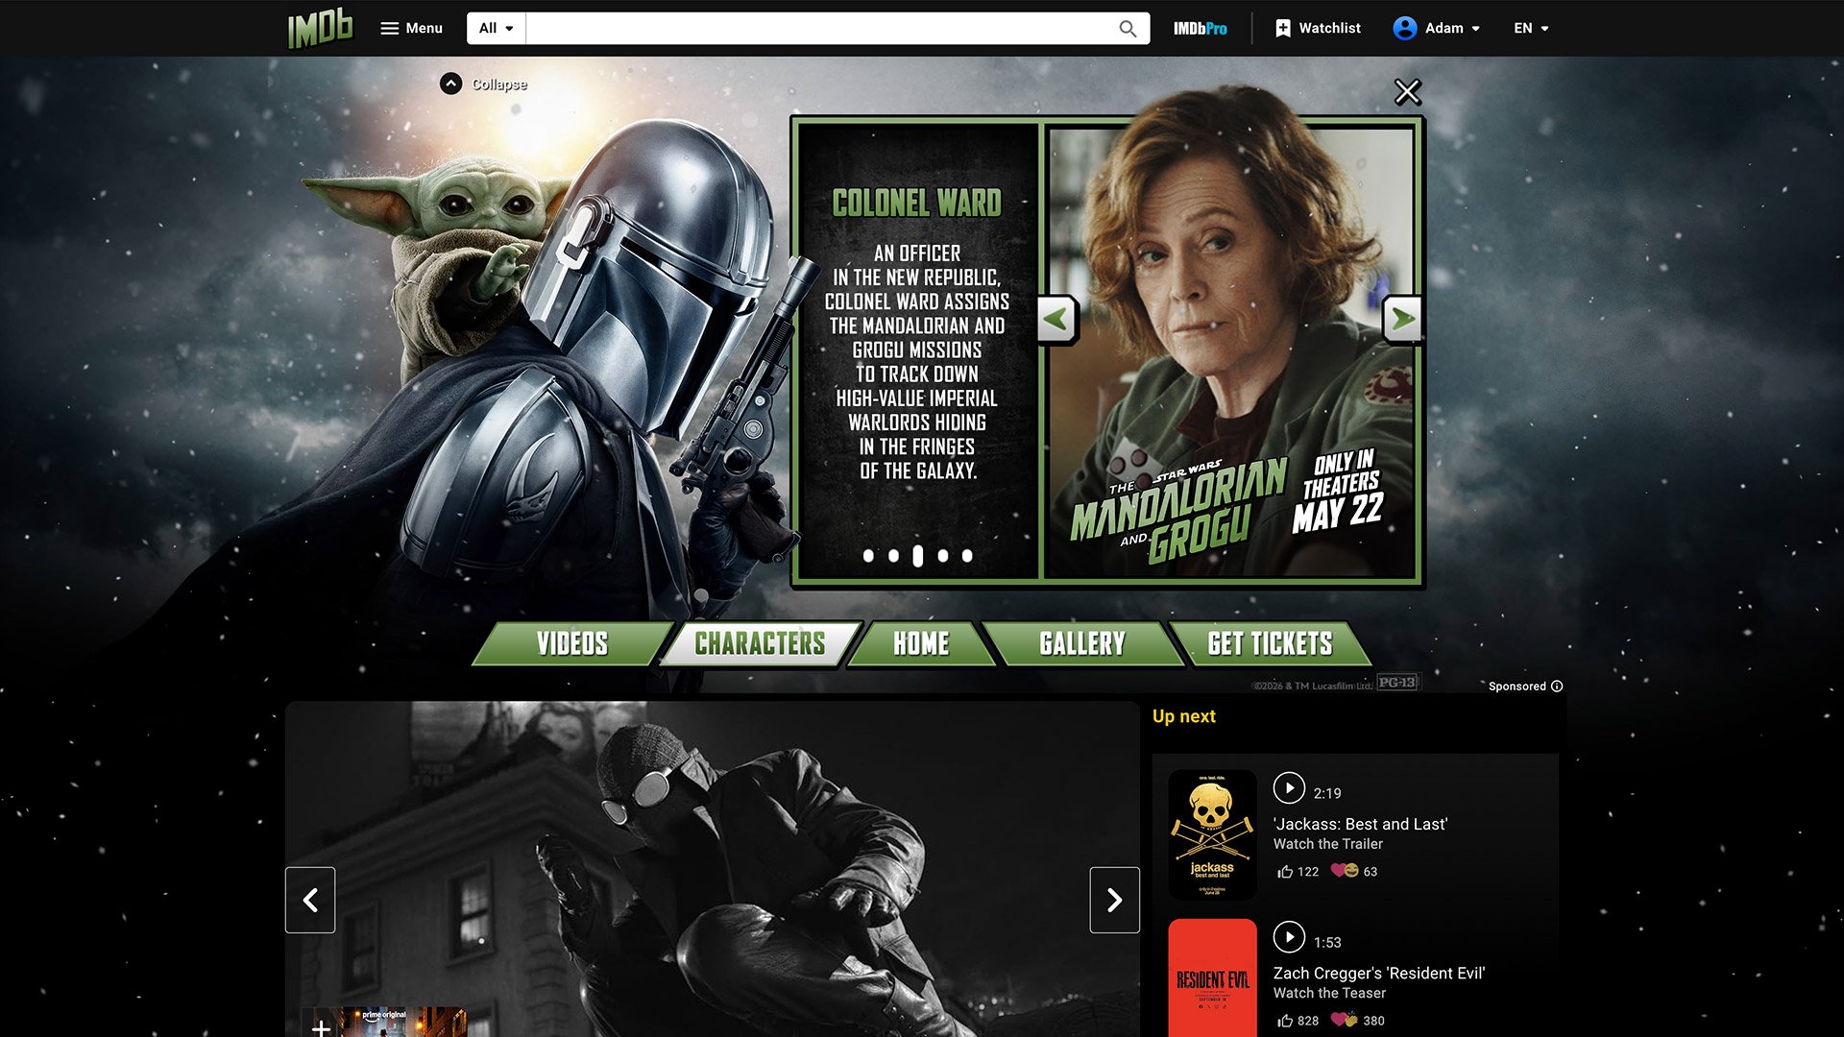Add featured title to watchlist plus icon

tap(321, 1027)
